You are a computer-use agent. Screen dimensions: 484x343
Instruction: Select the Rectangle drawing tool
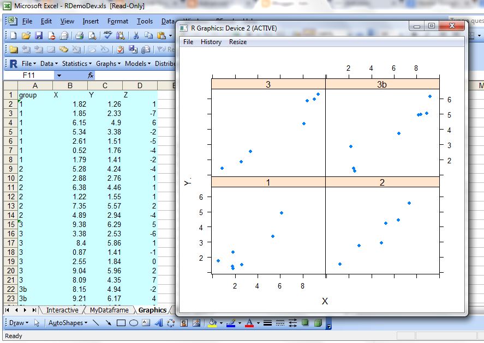coord(121,323)
